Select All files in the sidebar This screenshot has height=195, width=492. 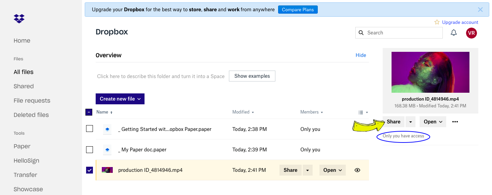tap(24, 72)
